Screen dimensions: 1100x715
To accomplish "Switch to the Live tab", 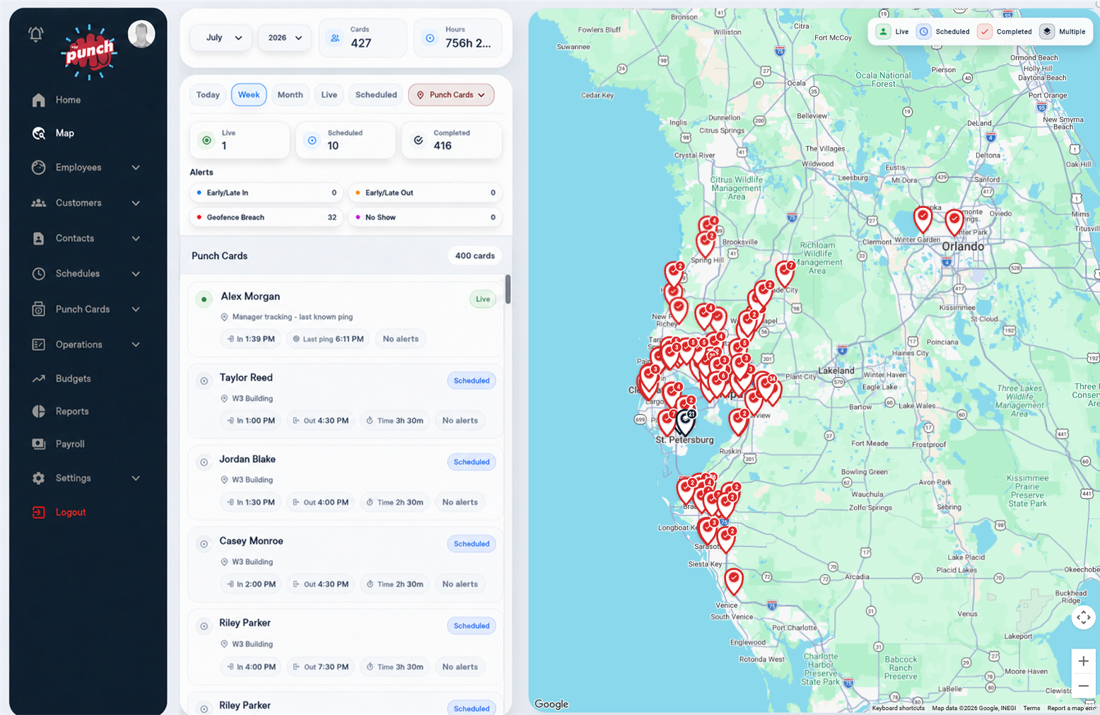I will (x=329, y=95).
